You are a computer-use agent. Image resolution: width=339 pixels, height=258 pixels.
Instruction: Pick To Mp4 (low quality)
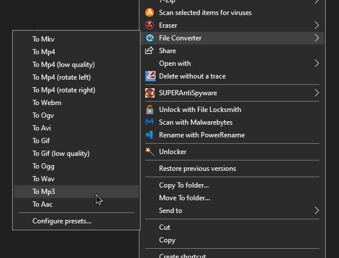click(76, 65)
